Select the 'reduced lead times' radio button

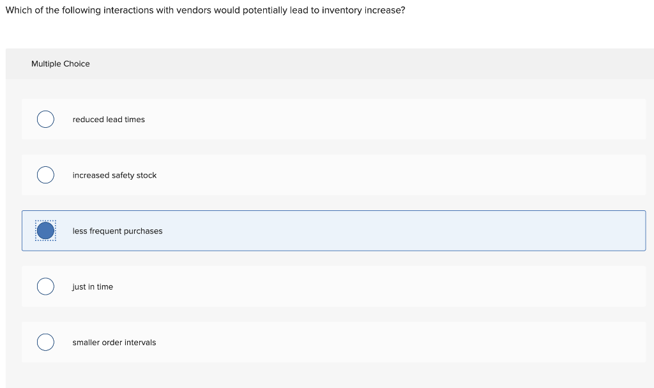tap(45, 120)
